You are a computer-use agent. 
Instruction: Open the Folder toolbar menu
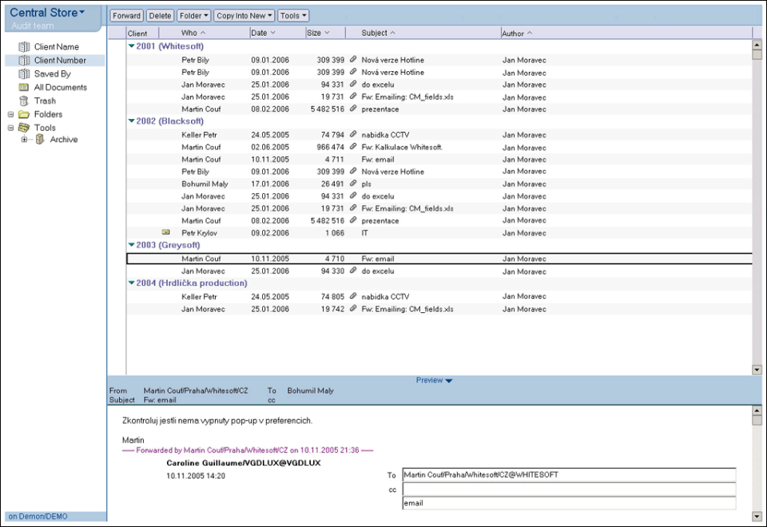[x=194, y=16]
